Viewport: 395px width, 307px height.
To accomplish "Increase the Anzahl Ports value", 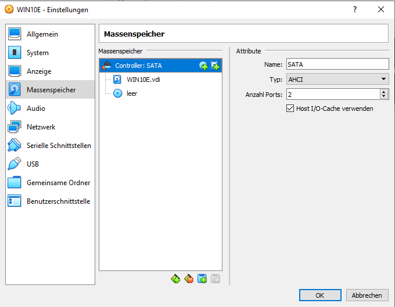I will point(383,92).
